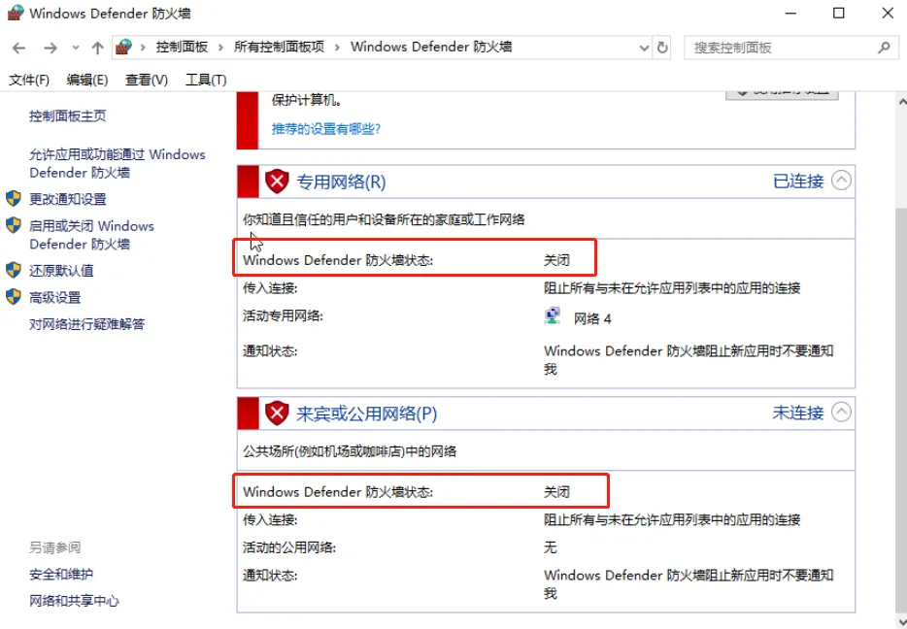Click red shield icon for 专用网络(R)
The width and height of the screenshot is (907, 629).
(x=277, y=182)
